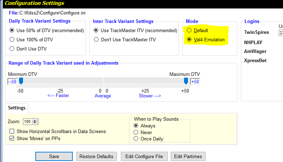Click the TwinSpires username field

pos(281,33)
